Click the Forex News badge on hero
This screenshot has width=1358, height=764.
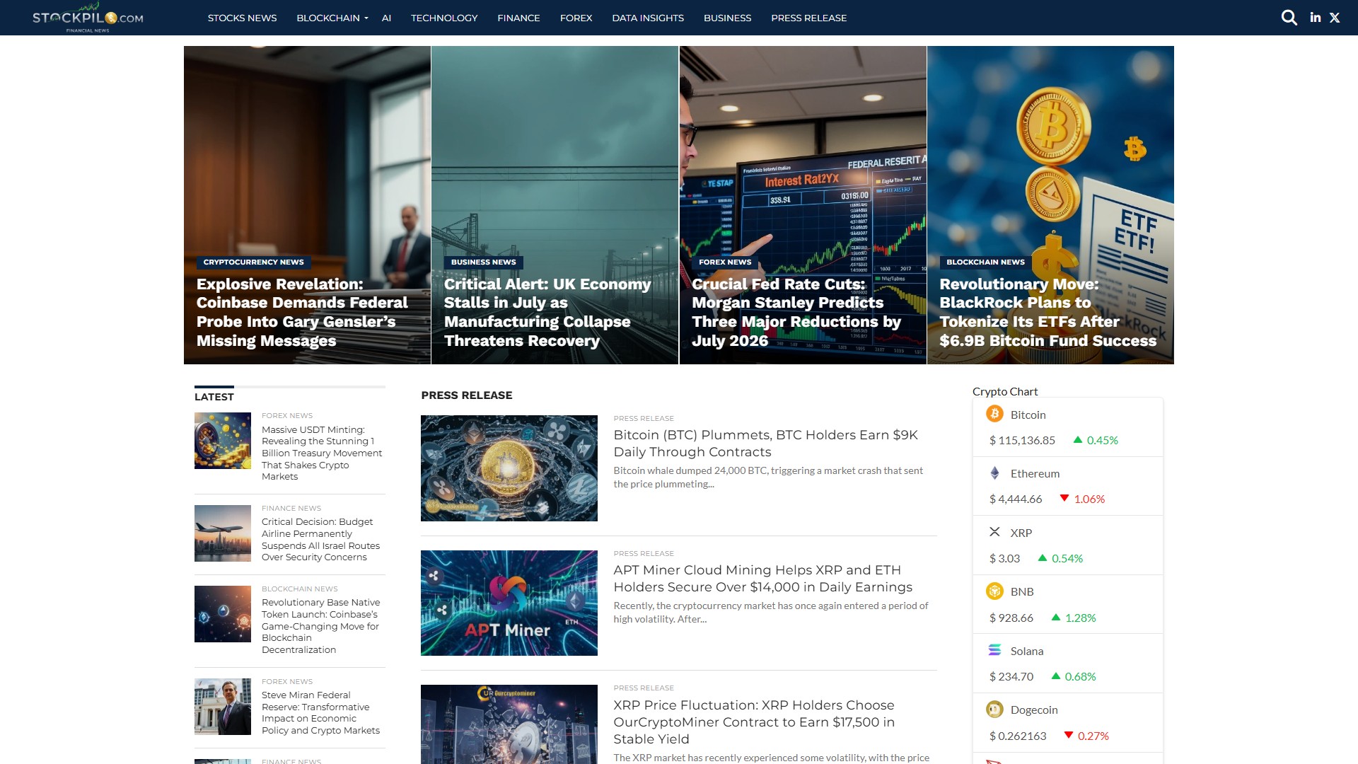725,262
